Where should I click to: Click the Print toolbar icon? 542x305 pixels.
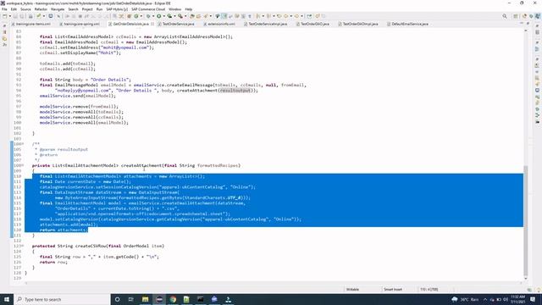pyautogui.click(x=30, y=16)
